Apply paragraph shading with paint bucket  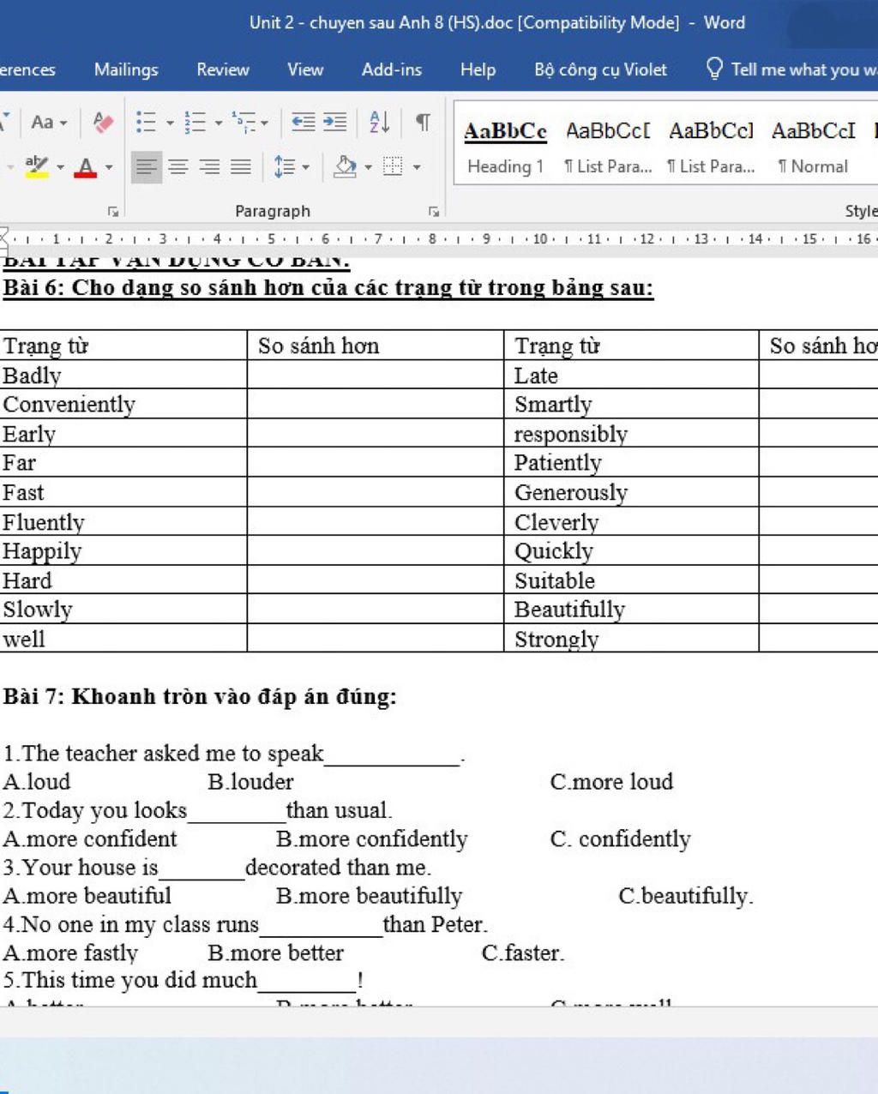345,166
